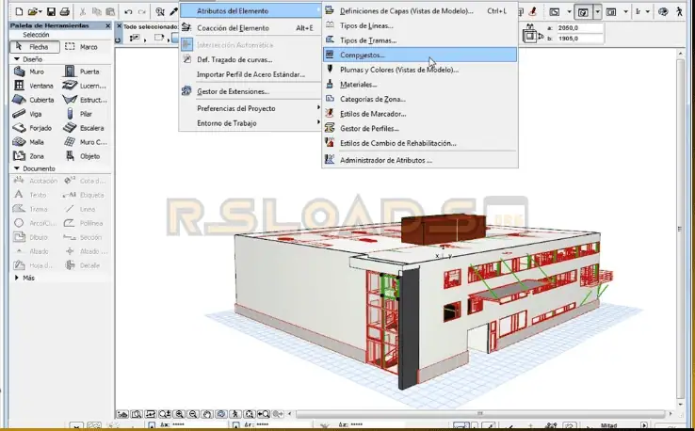Choose Importar Perfil de Acero Estándar...
Screen dimensions: 695x431
(251, 74)
